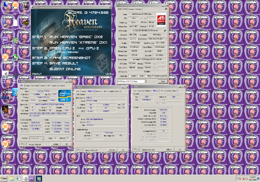This screenshot has width=260, height=182.
Task: Show hidden system tray icons arrow
Action: (x=237, y=178)
